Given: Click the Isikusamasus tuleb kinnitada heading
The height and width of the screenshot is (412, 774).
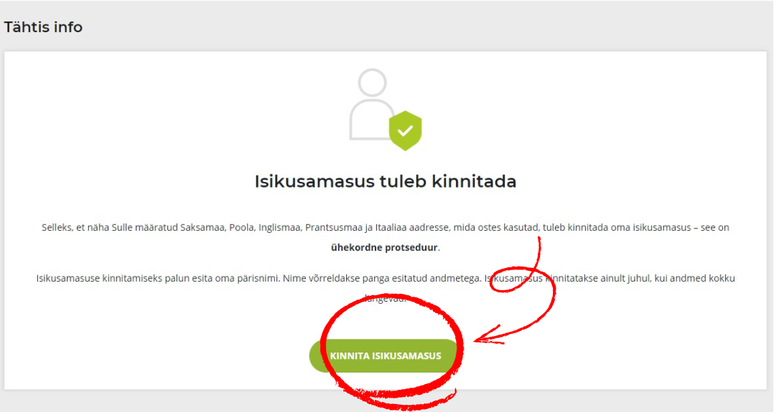Looking at the screenshot, I should click(386, 181).
